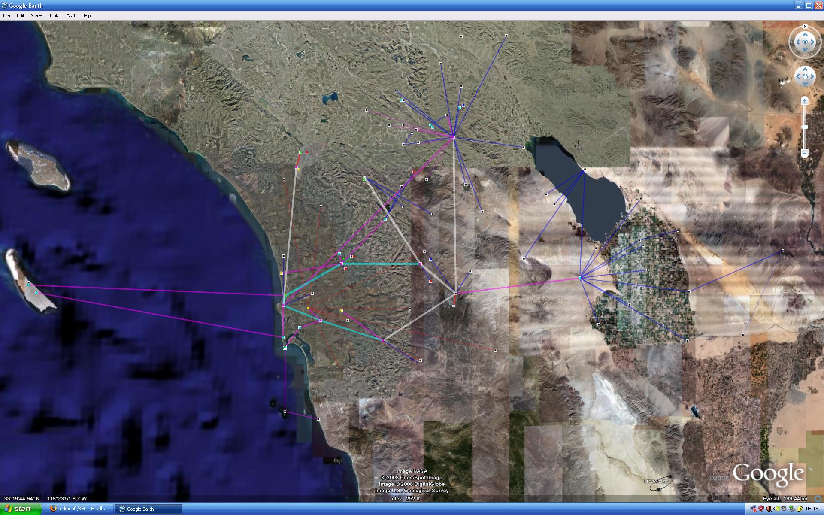Screen dimensions: 824x515
Task: Click the Google Earth title bar icon
Action: tap(5, 6)
